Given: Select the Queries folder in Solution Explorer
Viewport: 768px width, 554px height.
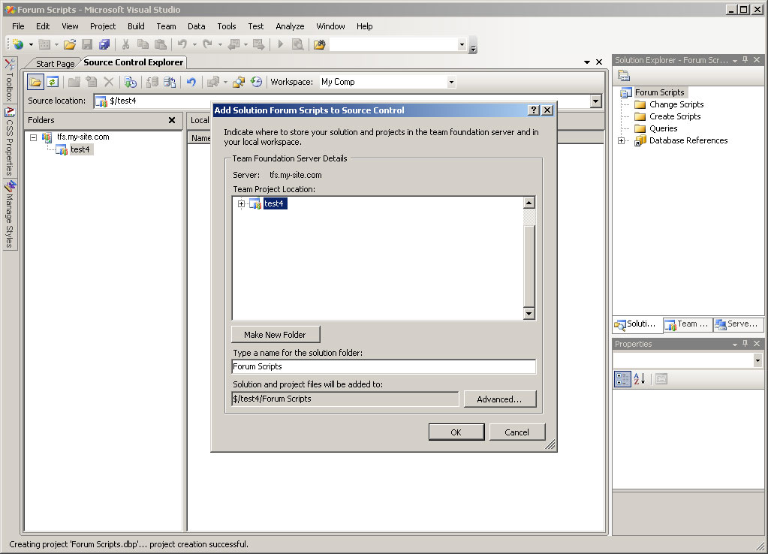Looking at the screenshot, I should [x=663, y=129].
